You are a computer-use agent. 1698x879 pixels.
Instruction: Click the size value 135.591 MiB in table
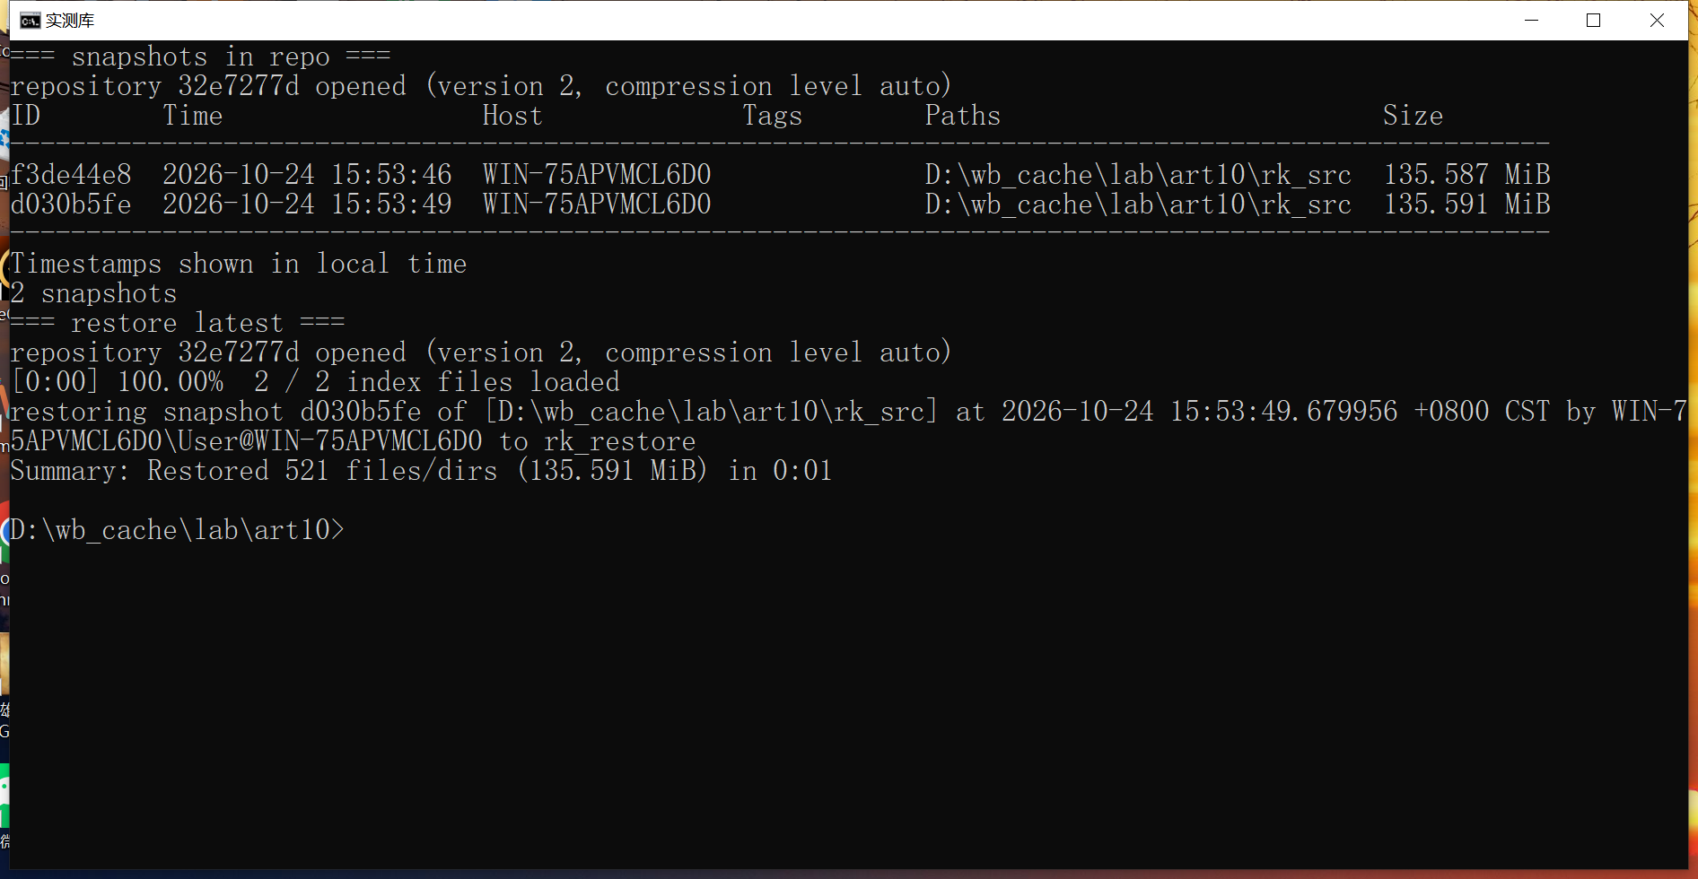point(1466,204)
